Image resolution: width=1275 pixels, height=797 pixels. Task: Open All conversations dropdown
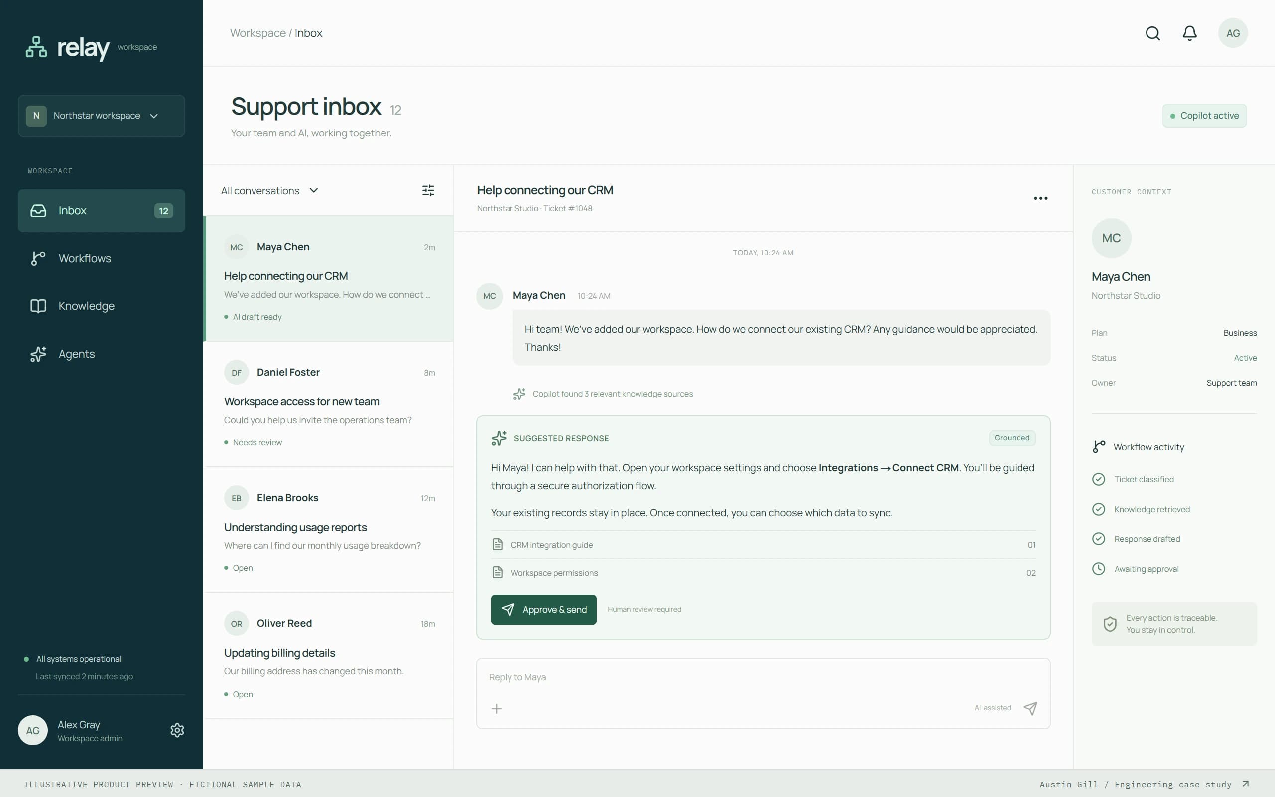tap(270, 191)
